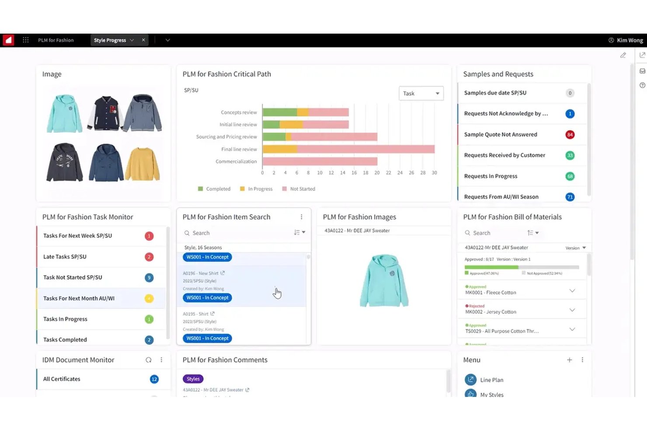The width and height of the screenshot is (647, 431).
Task: Open Item Search widget three-dot menu
Action: click(301, 217)
